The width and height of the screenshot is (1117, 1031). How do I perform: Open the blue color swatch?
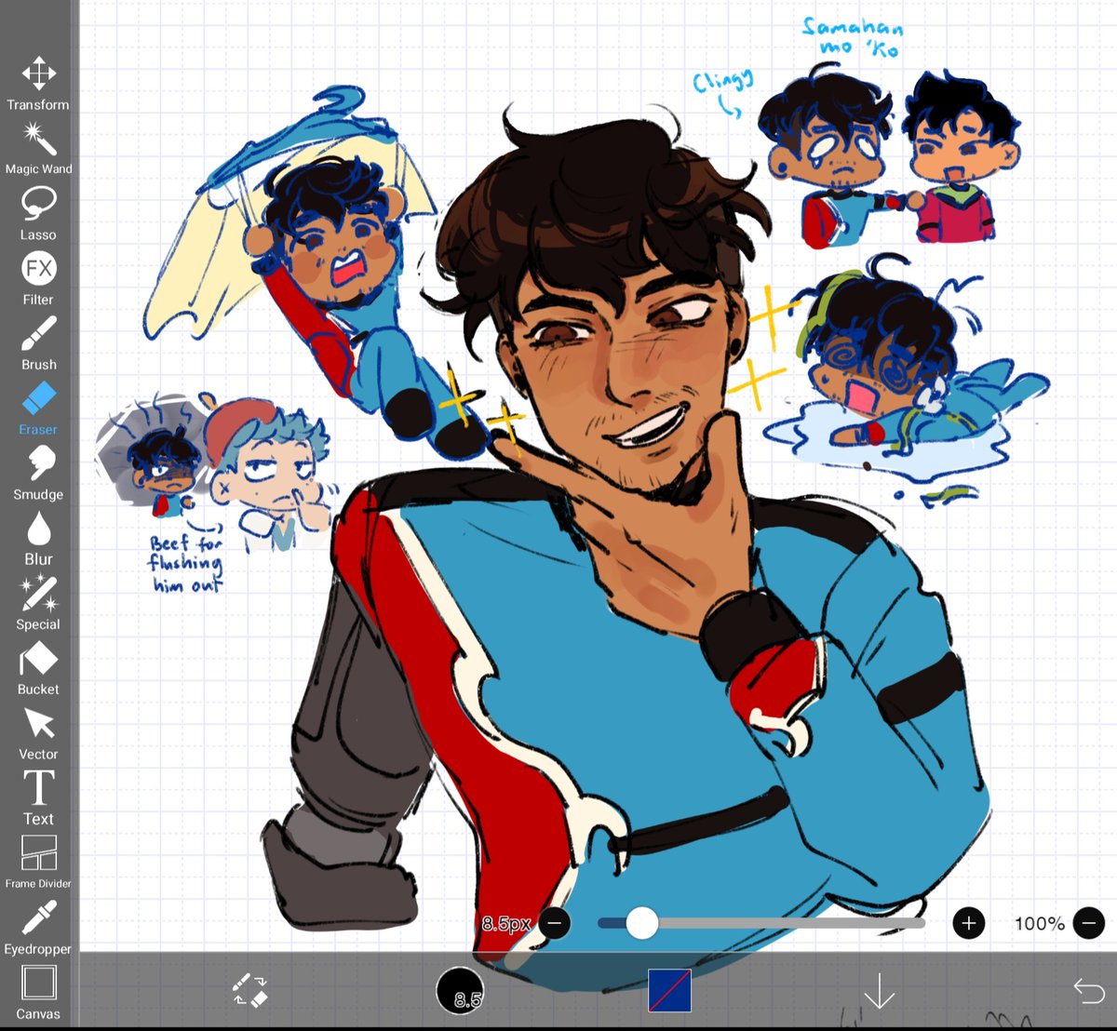tap(669, 990)
